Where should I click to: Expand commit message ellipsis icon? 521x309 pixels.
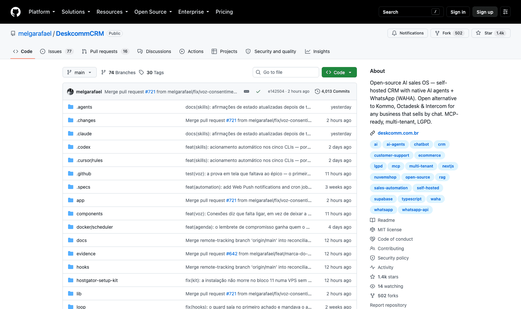coord(246,91)
